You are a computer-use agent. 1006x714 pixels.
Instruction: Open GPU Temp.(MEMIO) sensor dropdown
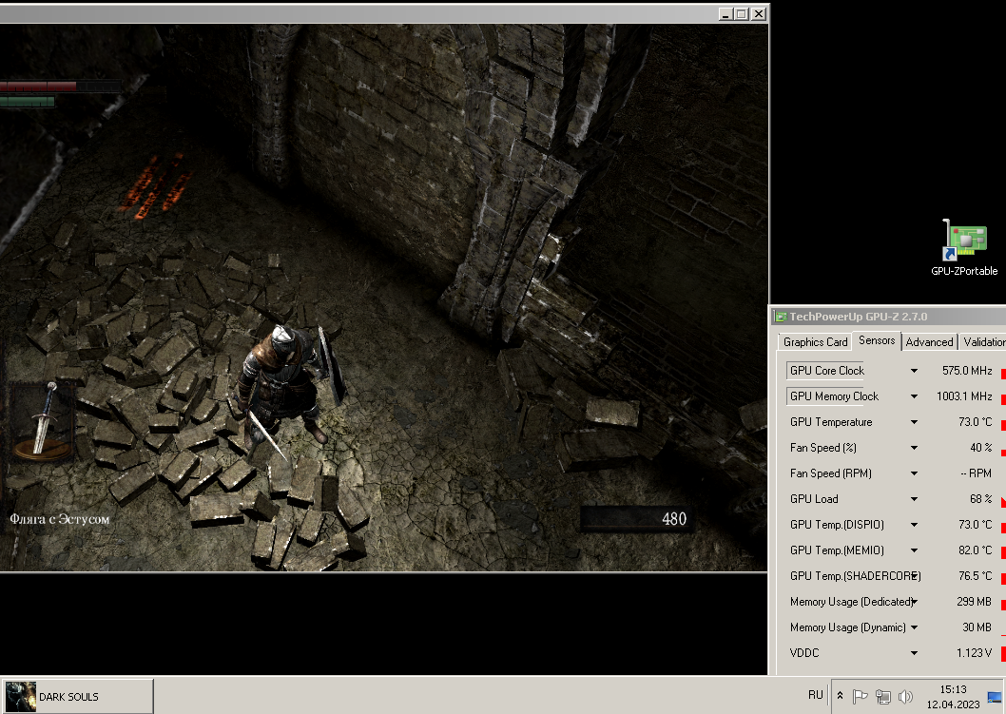pos(914,550)
